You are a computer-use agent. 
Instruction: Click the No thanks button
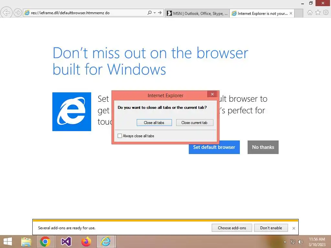point(263,147)
